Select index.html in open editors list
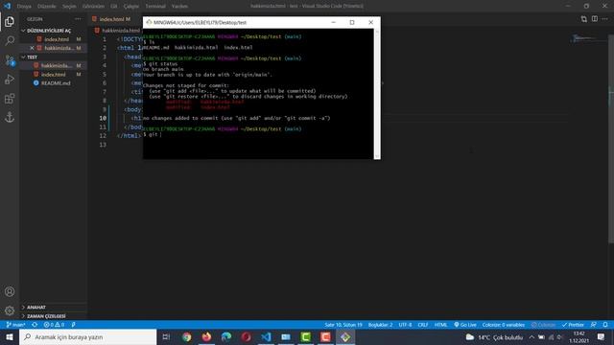 [57, 39]
